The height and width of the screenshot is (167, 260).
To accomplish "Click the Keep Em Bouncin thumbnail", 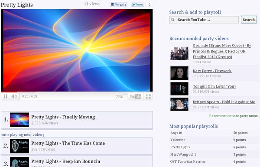I will point(19,162).
